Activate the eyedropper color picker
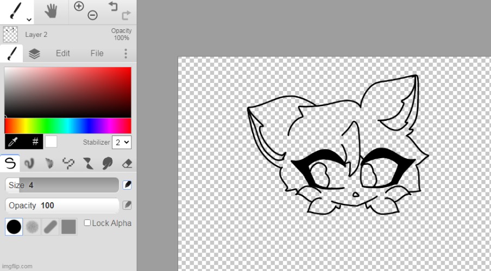491x271 pixels. point(13,142)
